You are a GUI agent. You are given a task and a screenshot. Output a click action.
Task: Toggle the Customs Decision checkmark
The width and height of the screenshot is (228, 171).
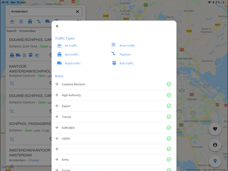click(169, 84)
